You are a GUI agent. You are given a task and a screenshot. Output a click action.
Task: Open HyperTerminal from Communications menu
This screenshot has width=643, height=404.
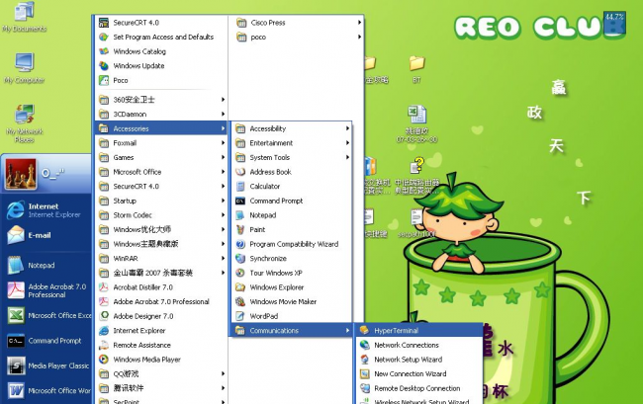click(417, 330)
